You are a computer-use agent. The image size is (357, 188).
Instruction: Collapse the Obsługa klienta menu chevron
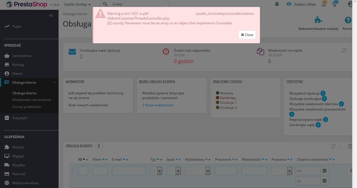tap(55, 83)
